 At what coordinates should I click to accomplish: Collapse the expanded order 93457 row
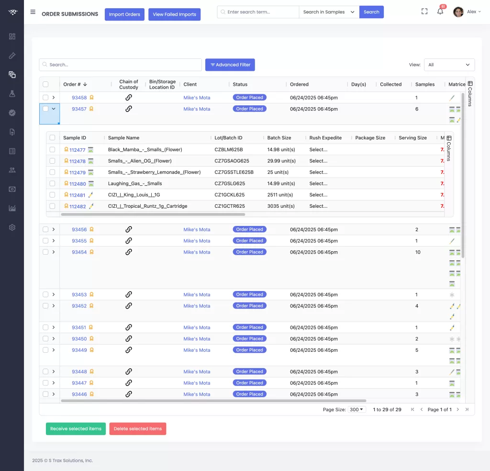(54, 109)
